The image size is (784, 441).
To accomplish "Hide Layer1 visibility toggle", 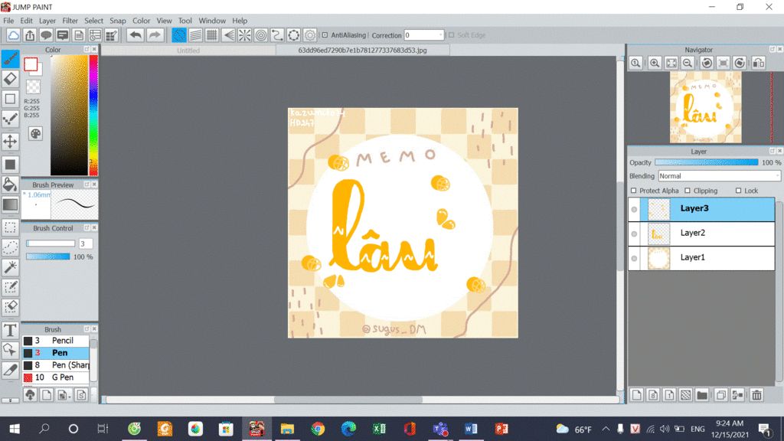I will (x=634, y=259).
